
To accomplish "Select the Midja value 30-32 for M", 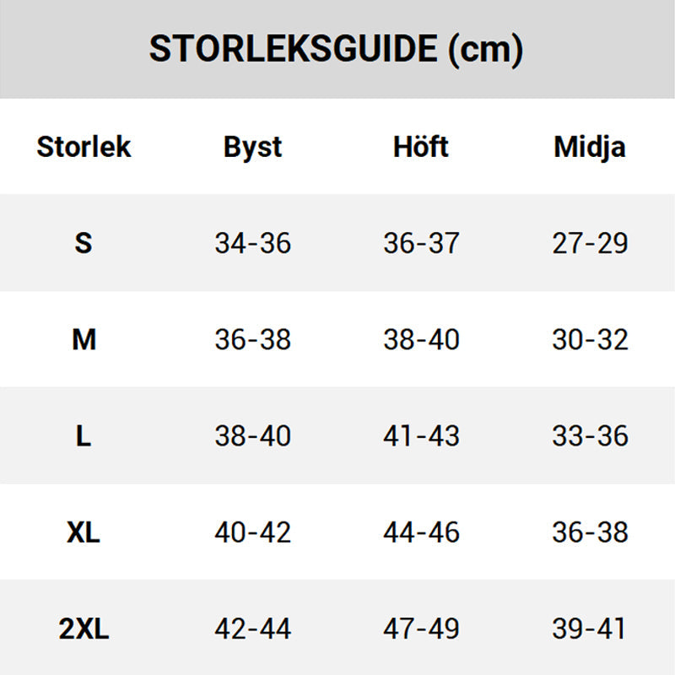I will [x=590, y=339].
